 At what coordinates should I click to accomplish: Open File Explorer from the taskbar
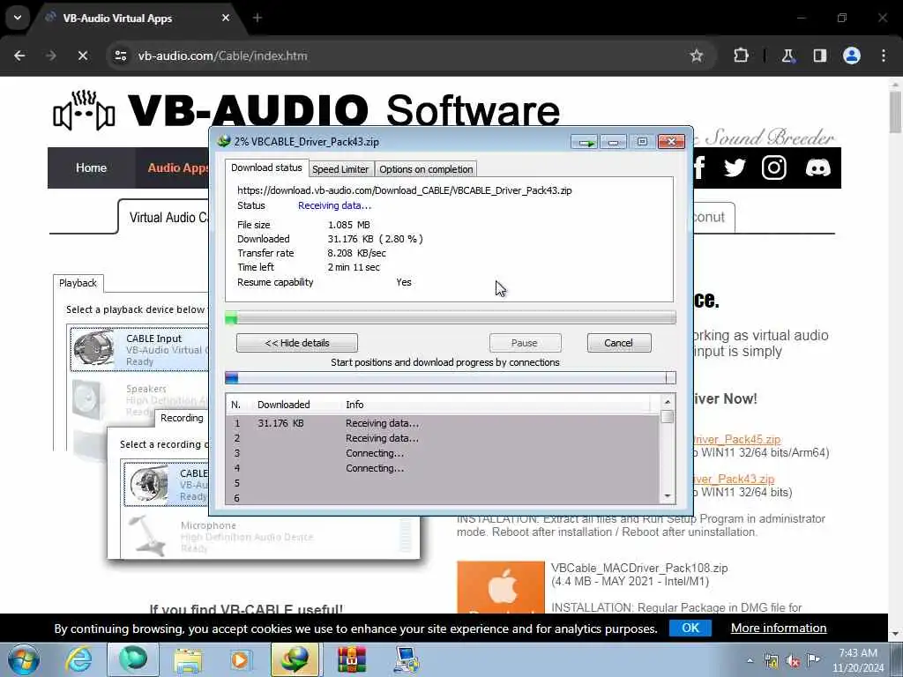click(x=189, y=659)
